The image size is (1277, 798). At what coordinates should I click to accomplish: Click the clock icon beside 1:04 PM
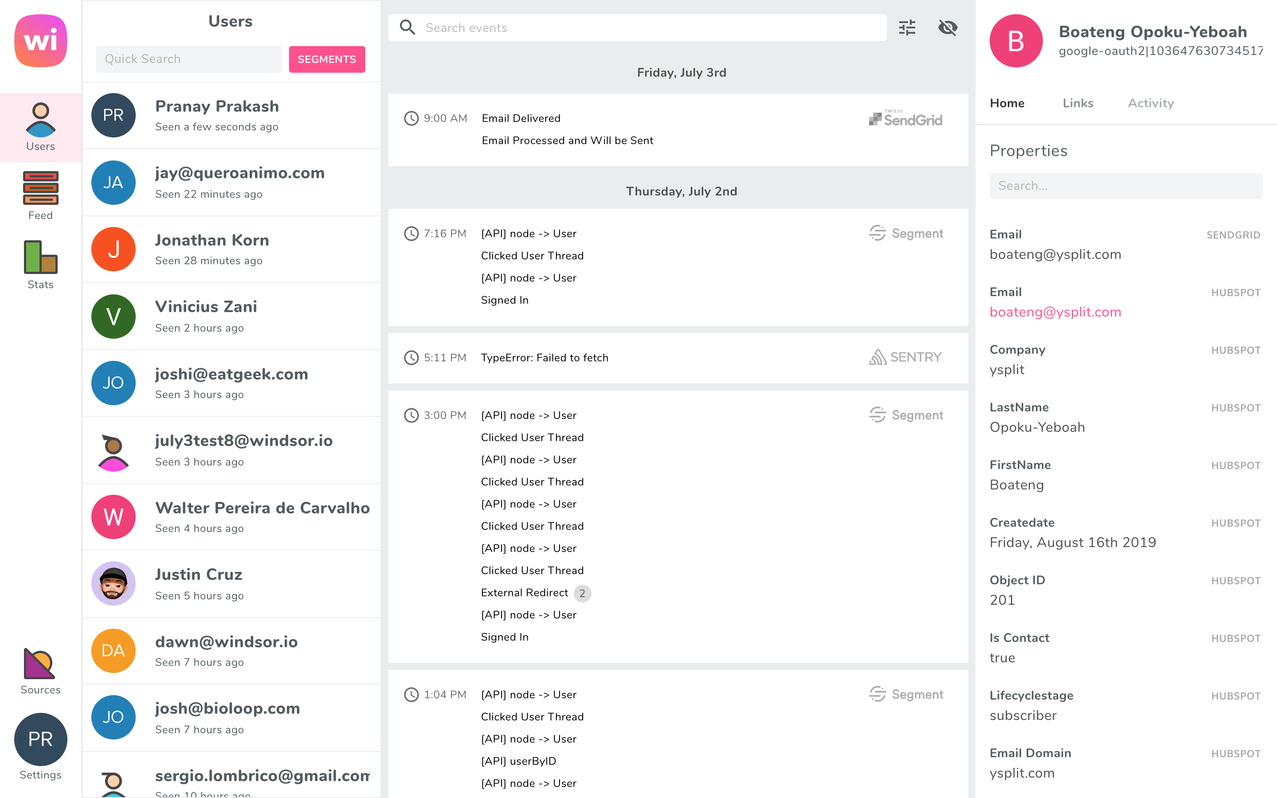point(411,695)
